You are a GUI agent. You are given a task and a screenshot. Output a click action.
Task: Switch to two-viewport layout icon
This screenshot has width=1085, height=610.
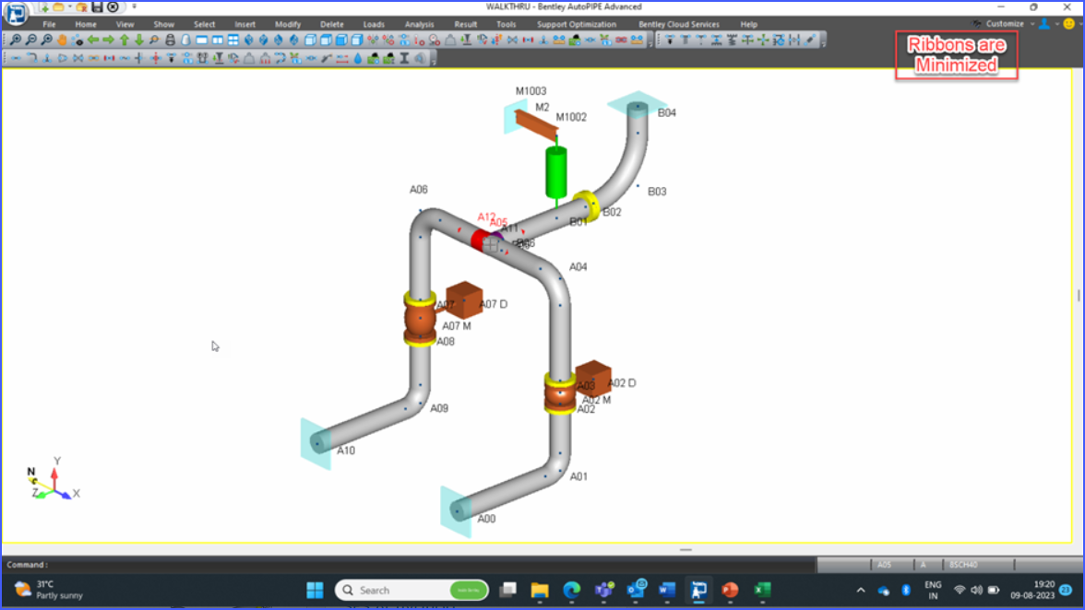(x=218, y=40)
